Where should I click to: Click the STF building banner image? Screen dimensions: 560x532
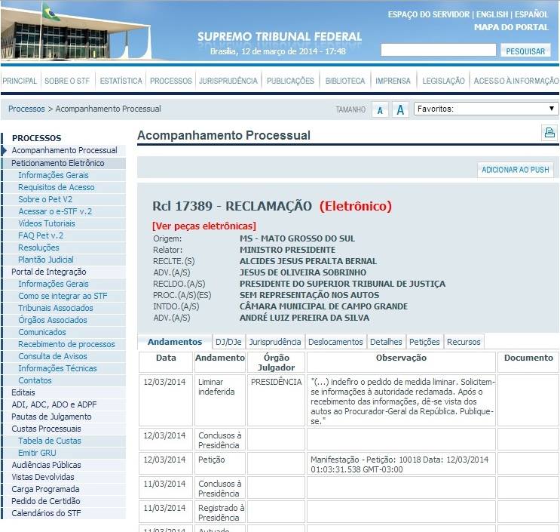pyautogui.click(x=76, y=32)
